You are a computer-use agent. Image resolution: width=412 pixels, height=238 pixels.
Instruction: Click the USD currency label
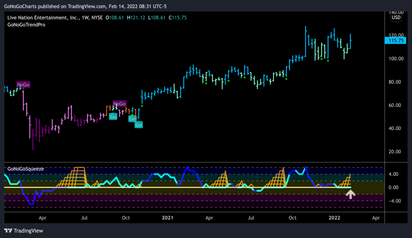(x=396, y=18)
